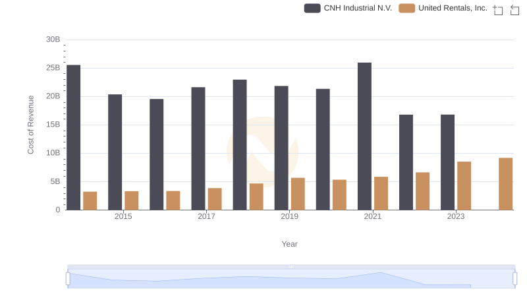Click the CNH bar for 2015
Image resolution: width=527 pixels, height=304 pixels.
(x=115, y=152)
